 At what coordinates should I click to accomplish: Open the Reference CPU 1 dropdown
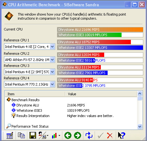coord(52,47)
